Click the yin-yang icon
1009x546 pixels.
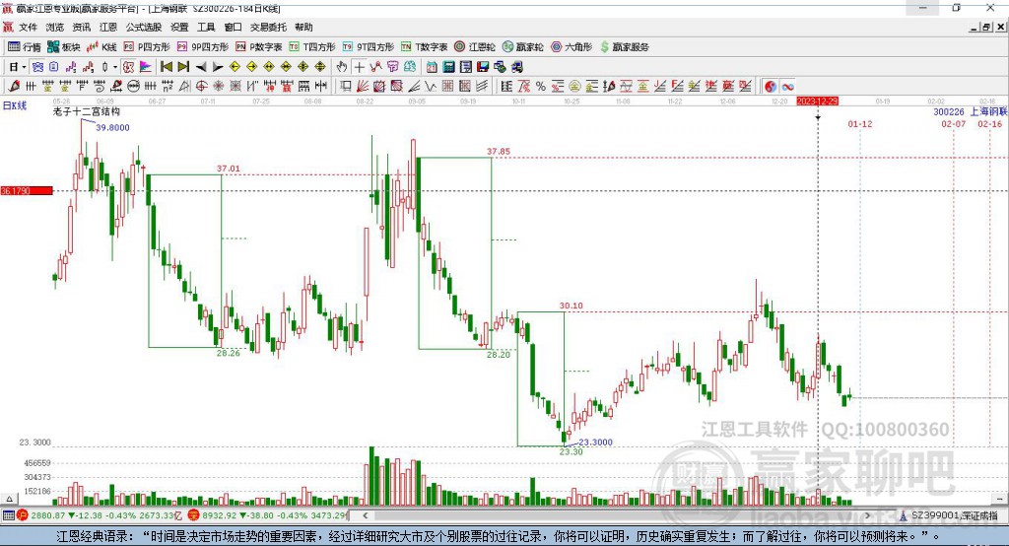pos(771,87)
